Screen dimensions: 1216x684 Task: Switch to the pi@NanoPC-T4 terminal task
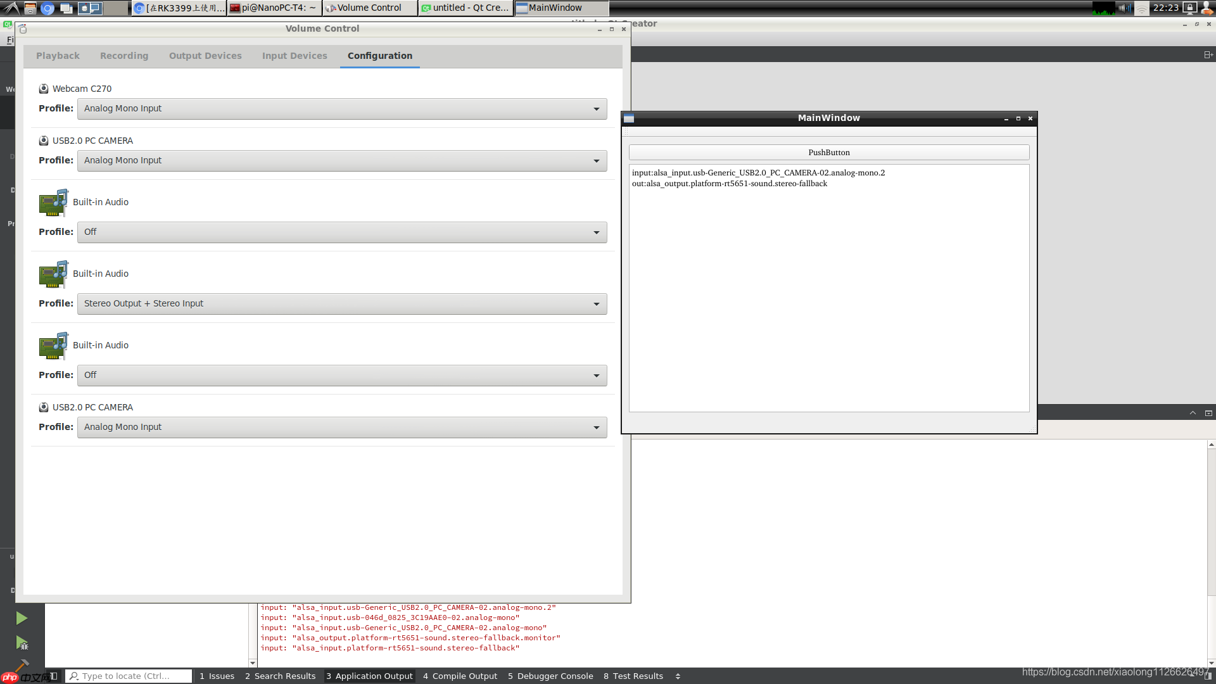tap(274, 8)
